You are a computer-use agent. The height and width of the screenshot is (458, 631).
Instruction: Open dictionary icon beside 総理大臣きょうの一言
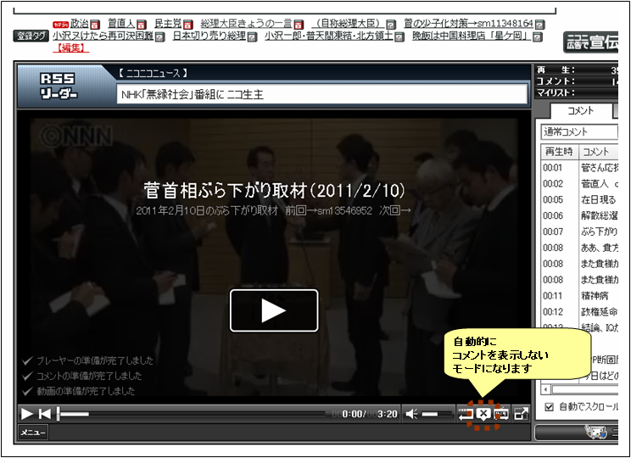[x=299, y=25]
